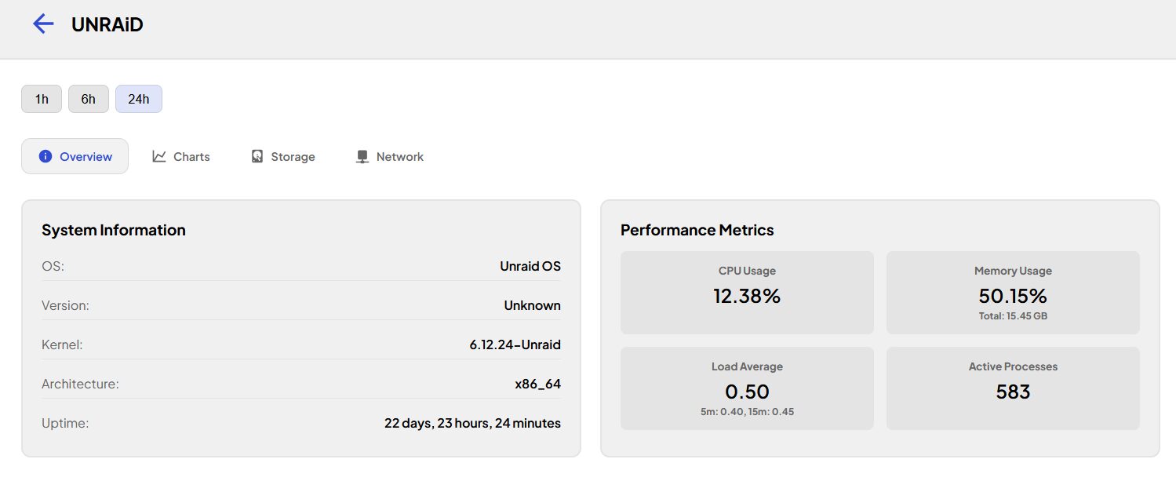1176x492 pixels.
Task: Click the Active Processes 583 card
Action: click(x=1013, y=388)
